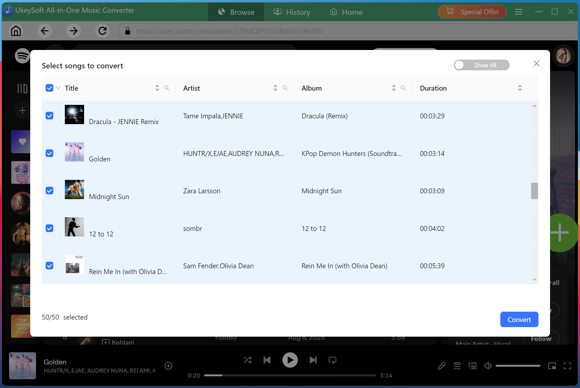Switch to the History tab
This screenshot has width=580, height=388.
coord(292,12)
